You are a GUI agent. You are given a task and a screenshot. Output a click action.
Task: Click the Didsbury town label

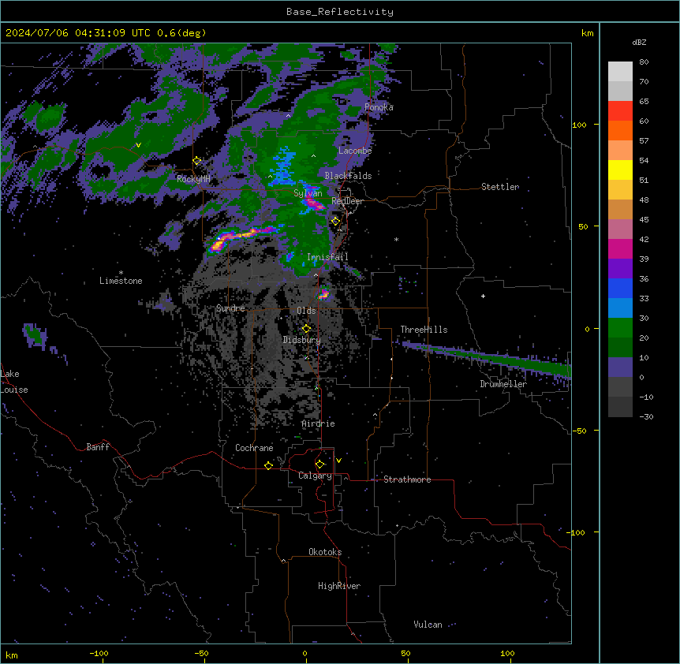[302, 340]
